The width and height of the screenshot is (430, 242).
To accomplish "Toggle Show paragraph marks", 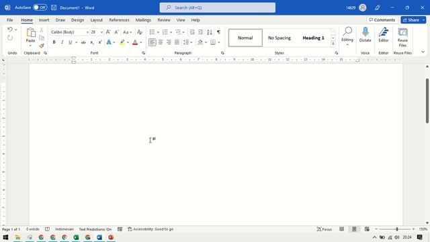I will point(218,32).
